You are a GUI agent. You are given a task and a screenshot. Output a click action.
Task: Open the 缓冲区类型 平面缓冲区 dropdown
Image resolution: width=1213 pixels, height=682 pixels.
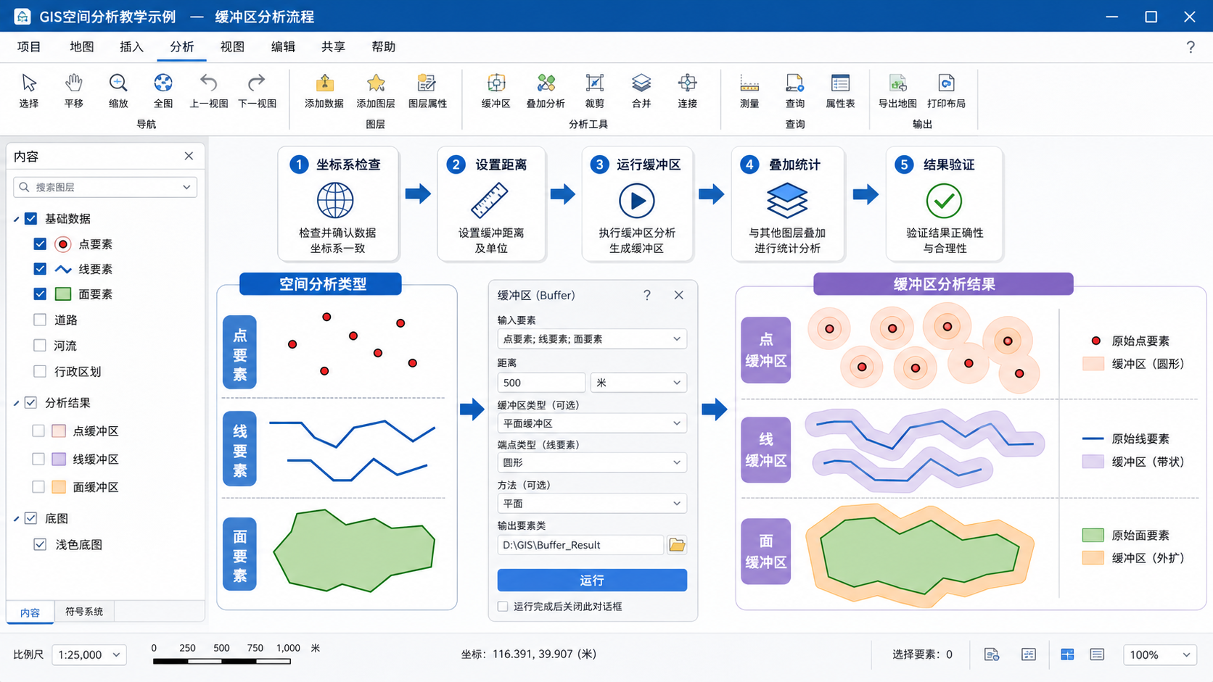(592, 423)
